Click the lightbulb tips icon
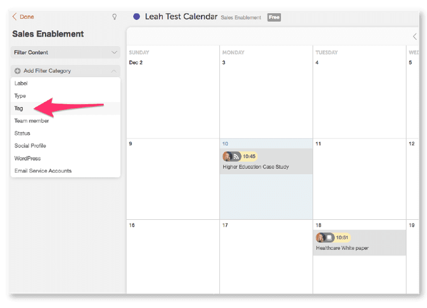Image resolution: width=427 pixels, height=308 pixels. [114, 17]
